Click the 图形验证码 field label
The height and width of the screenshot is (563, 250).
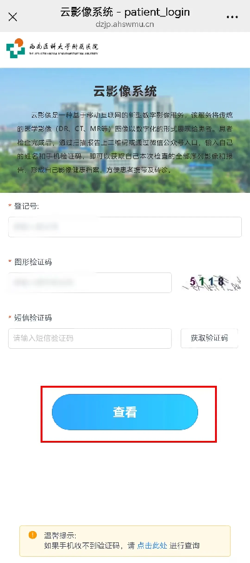pyautogui.click(x=32, y=262)
